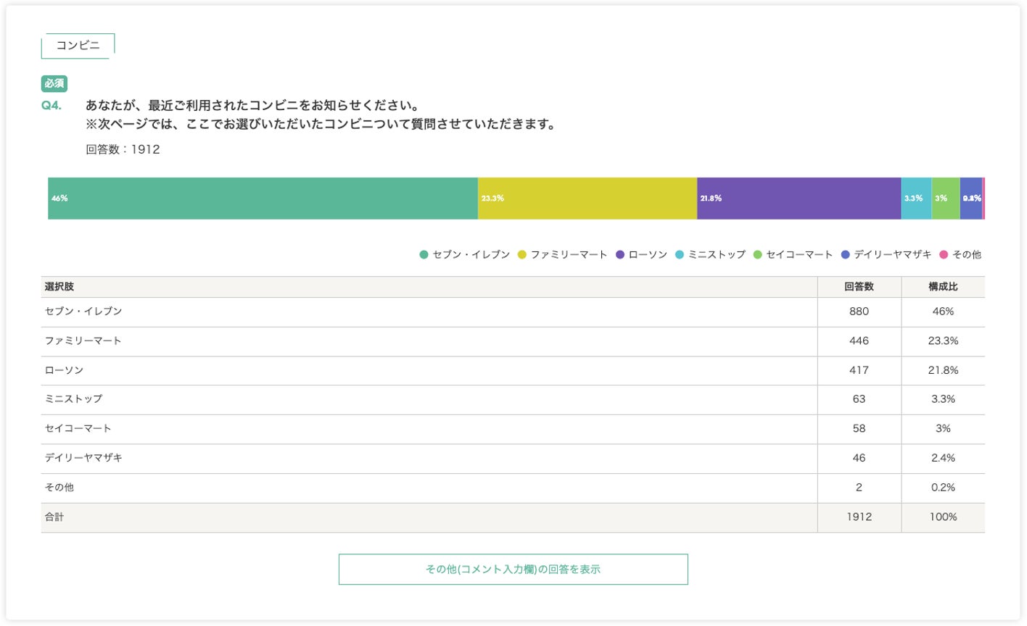Viewport: 1027px width, 626px height.
Task: Select the green 46% bar segment
Action: pos(263,199)
